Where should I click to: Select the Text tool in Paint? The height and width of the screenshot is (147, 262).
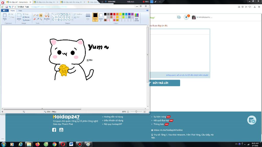pos(41,15)
